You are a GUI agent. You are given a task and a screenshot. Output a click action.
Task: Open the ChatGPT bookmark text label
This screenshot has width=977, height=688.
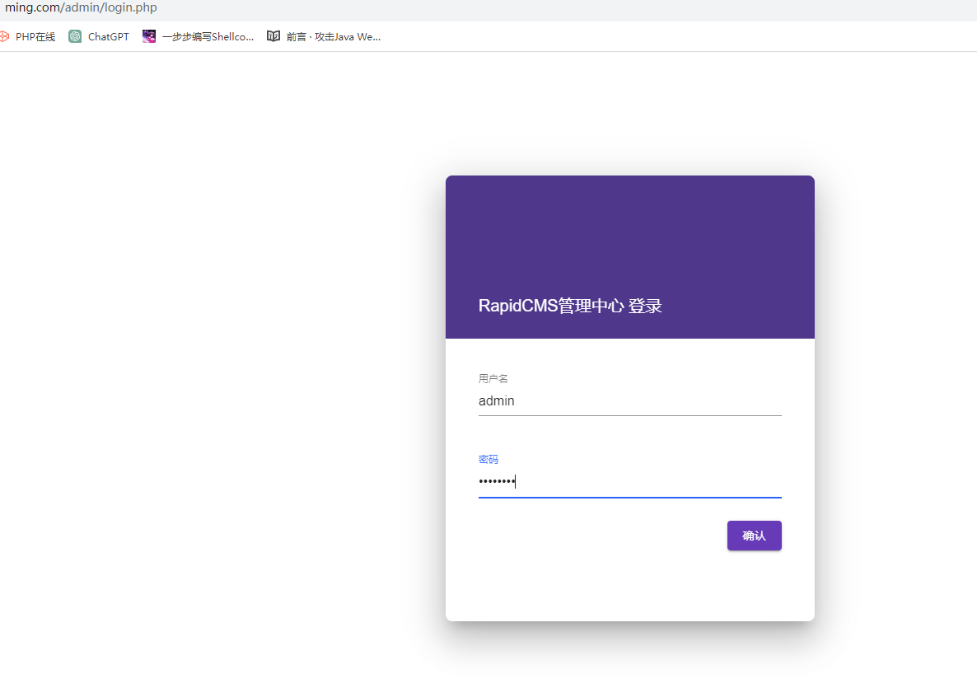[108, 37]
